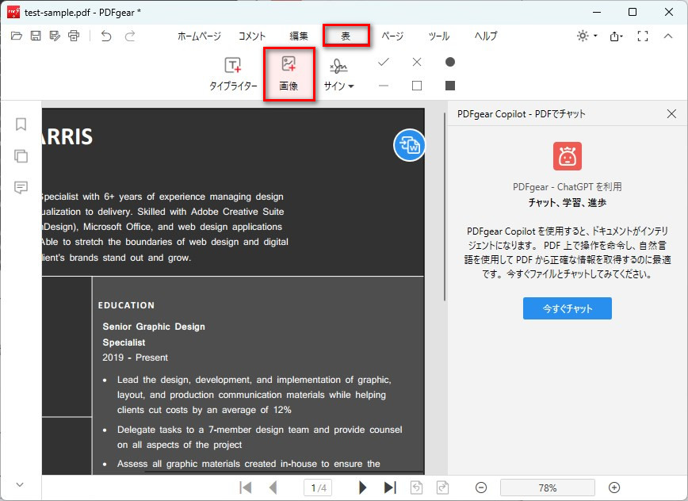Switch to the ページ (Page) tab
Screen dimensions: 688x501
click(392, 36)
